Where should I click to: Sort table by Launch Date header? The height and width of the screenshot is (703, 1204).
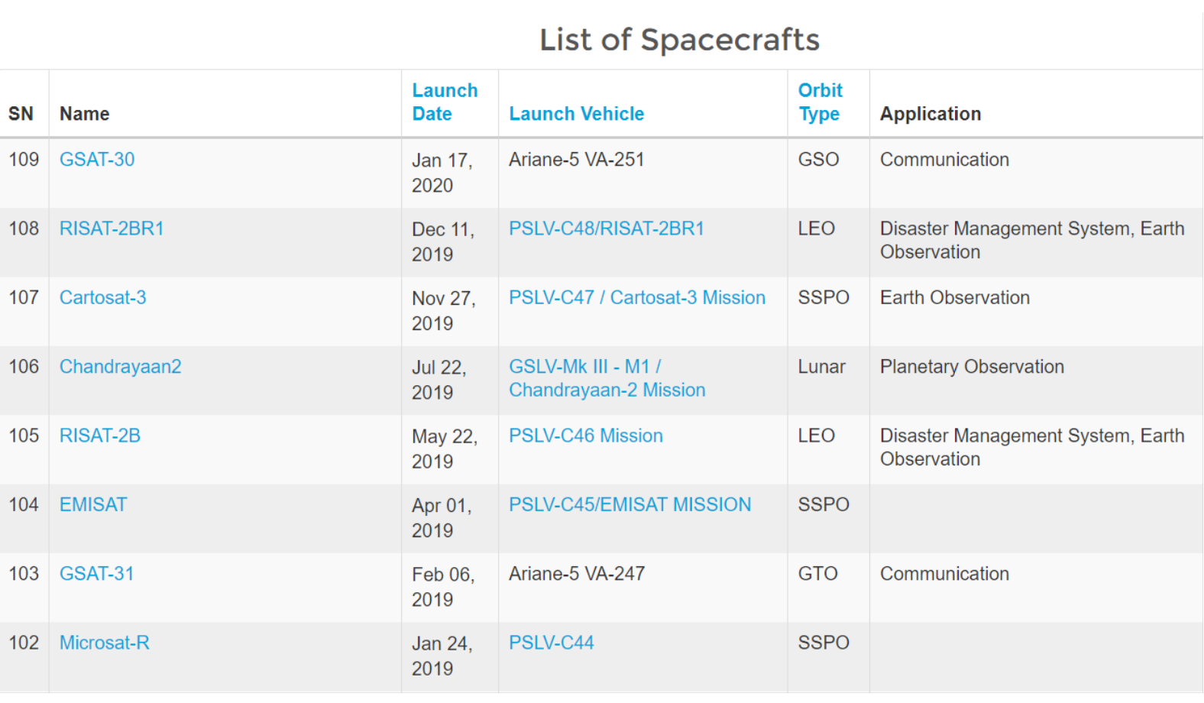point(445,102)
